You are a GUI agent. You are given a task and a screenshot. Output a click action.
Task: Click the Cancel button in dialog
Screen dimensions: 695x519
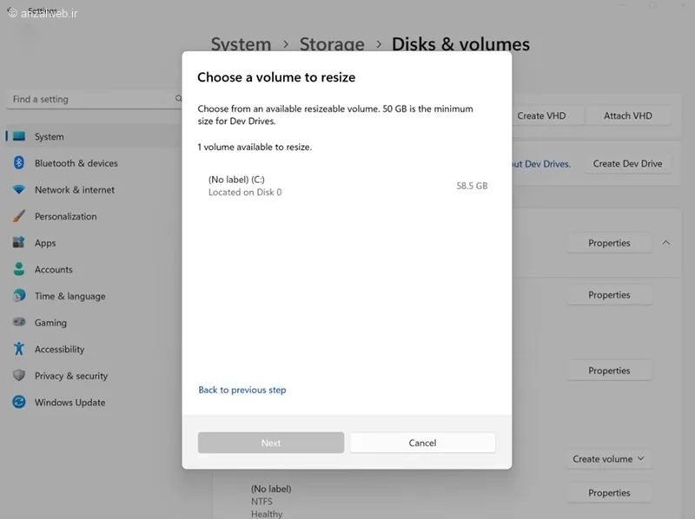[422, 443]
